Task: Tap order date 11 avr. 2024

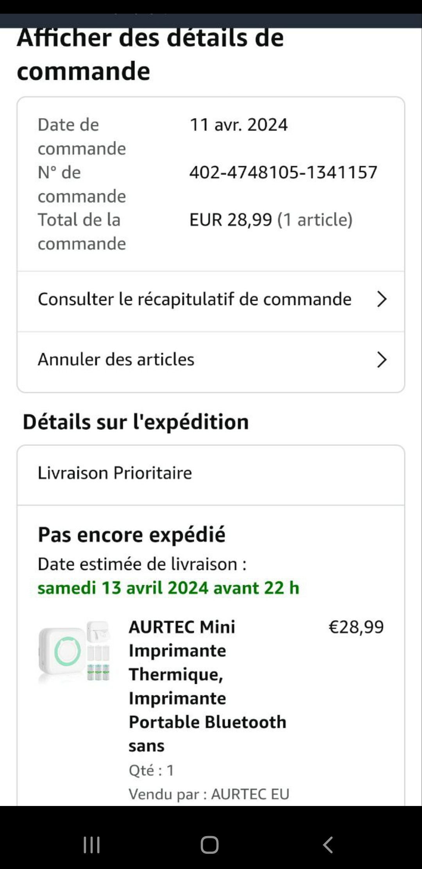Action: point(238,125)
